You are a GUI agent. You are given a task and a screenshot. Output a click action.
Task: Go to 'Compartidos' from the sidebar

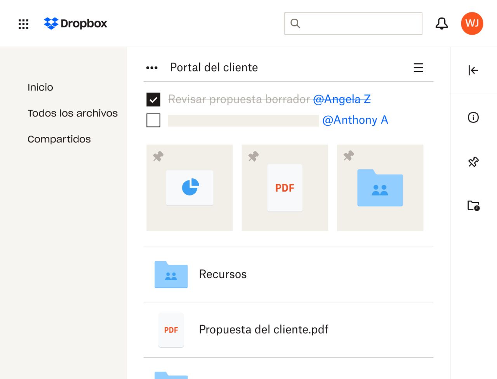point(59,139)
